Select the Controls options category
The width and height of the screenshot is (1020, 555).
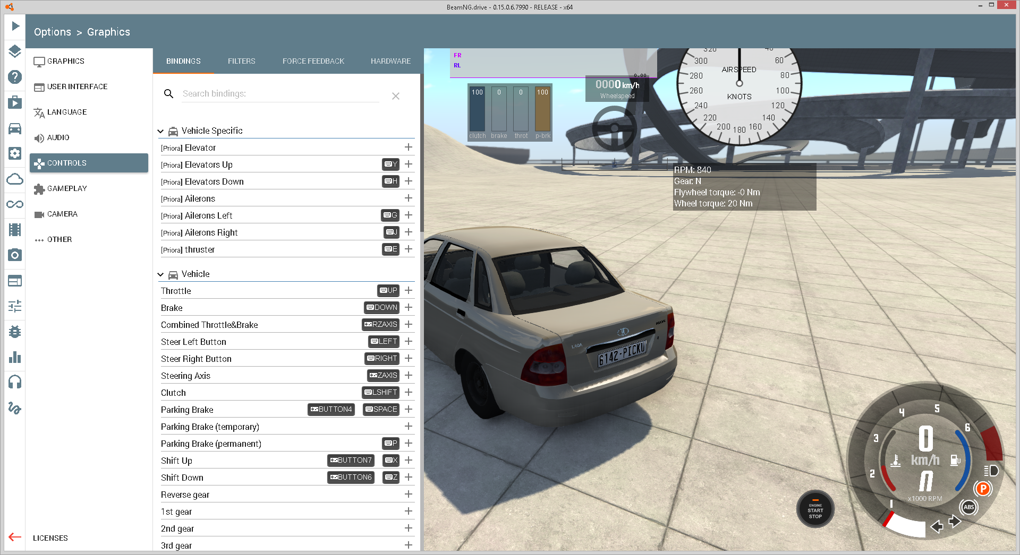(x=89, y=163)
